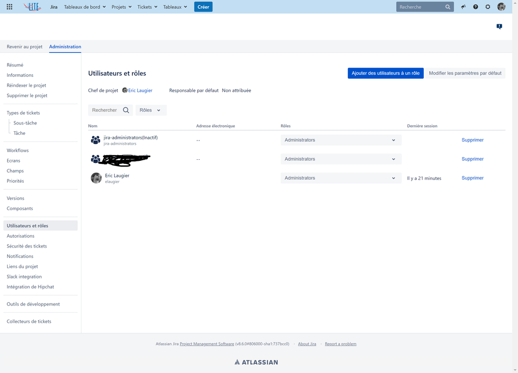Image resolution: width=518 pixels, height=373 pixels.
Task: Open Sécurité des tickets in sidebar
Action: (27, 246)
